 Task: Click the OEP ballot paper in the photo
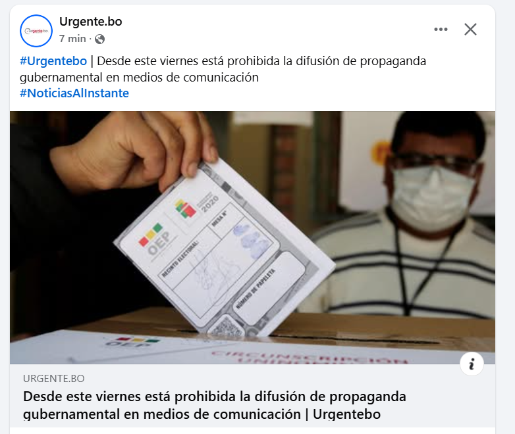(223, 249)
